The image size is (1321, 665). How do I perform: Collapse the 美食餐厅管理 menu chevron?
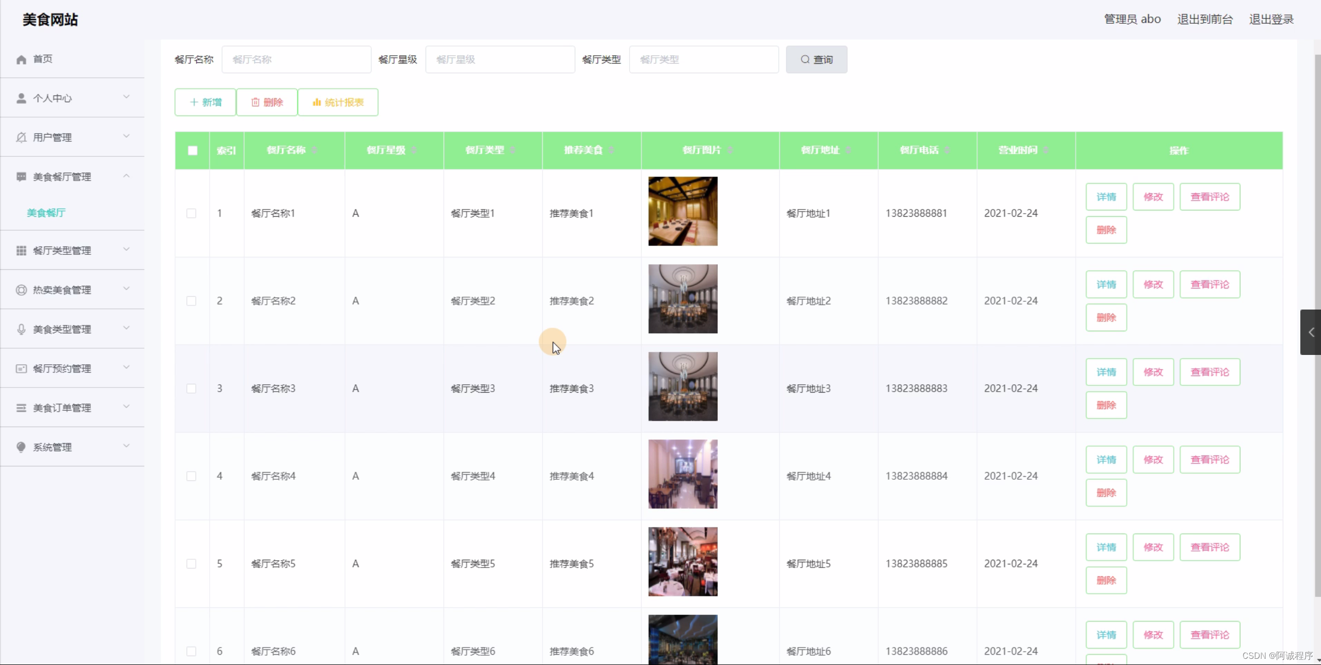(127, 176)
